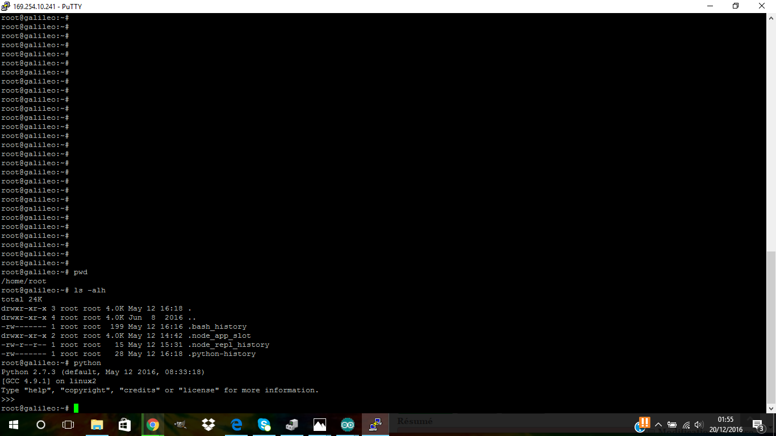
Task: Open the Action Center notifications
Action: point(757,425)
